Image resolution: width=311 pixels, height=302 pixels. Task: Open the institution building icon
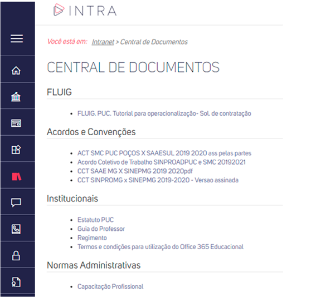(x=16, y=97)
